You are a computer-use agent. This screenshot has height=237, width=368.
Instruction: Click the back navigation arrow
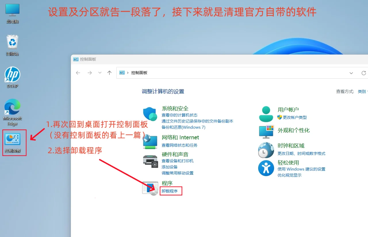click(78, 73)
